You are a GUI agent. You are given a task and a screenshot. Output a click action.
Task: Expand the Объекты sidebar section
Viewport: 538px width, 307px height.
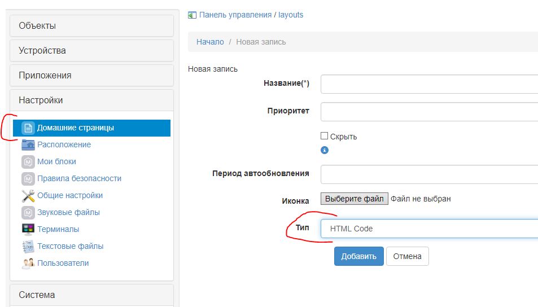[x=91, y=26]
